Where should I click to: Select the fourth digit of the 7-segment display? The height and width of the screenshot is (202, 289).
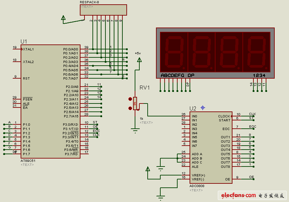(256, 52)
